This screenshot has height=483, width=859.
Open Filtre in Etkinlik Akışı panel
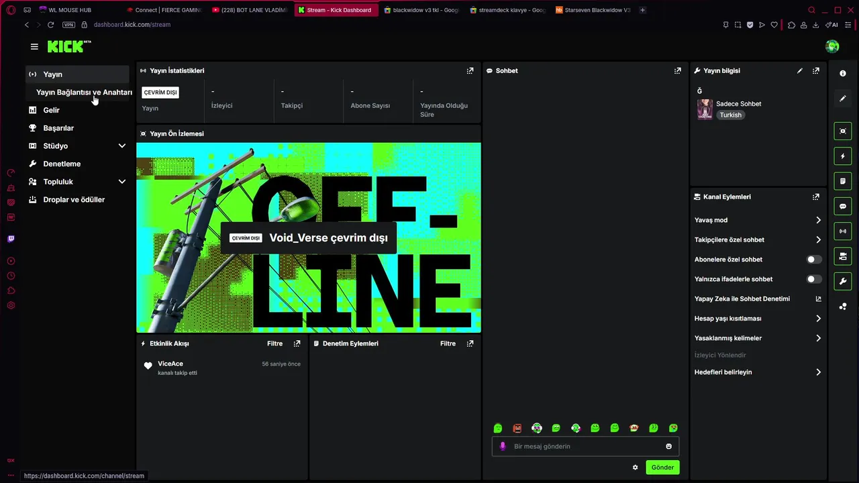(274, 343)
